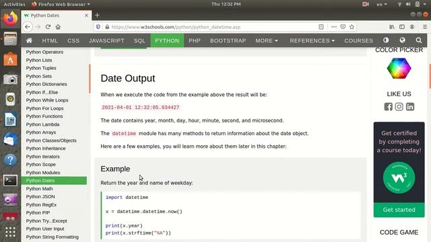
Task: Open the COURSES nav item
Action: coord(358,40)
